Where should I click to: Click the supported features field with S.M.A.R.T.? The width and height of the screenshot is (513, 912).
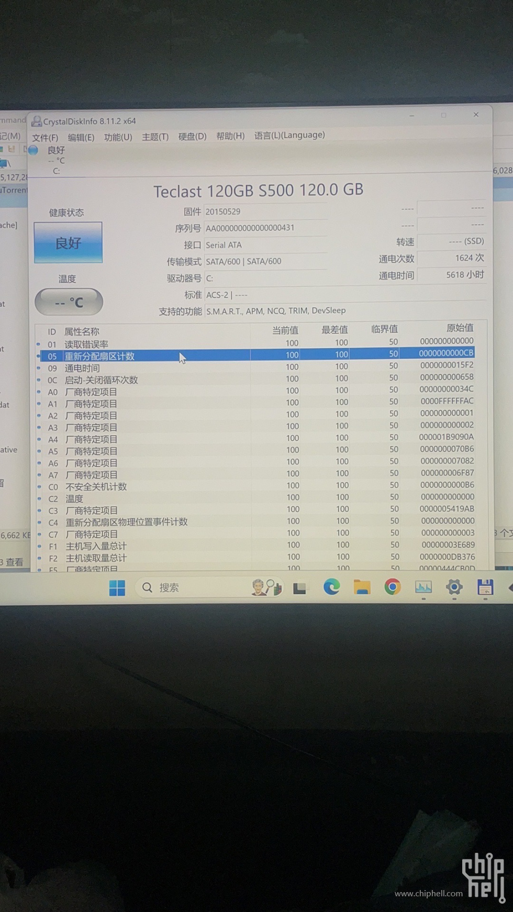click(x=345, y=310)
